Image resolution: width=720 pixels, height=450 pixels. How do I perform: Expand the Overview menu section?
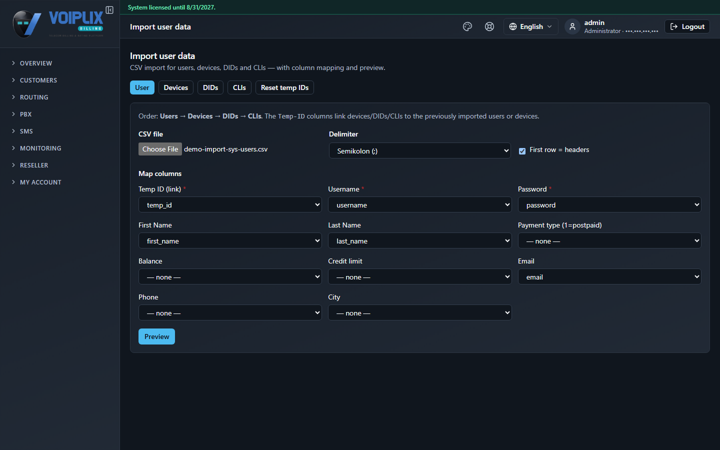click(x=60, y=63)
